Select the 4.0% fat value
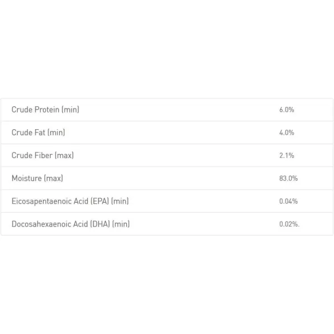Image resolution: width=334 pixels, height=334 pixels. (x=286, y=132)
